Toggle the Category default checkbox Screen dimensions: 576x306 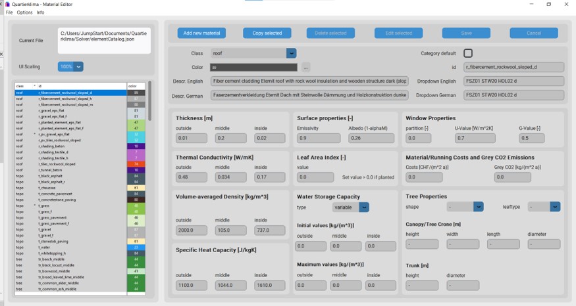(x=468, y=53)
